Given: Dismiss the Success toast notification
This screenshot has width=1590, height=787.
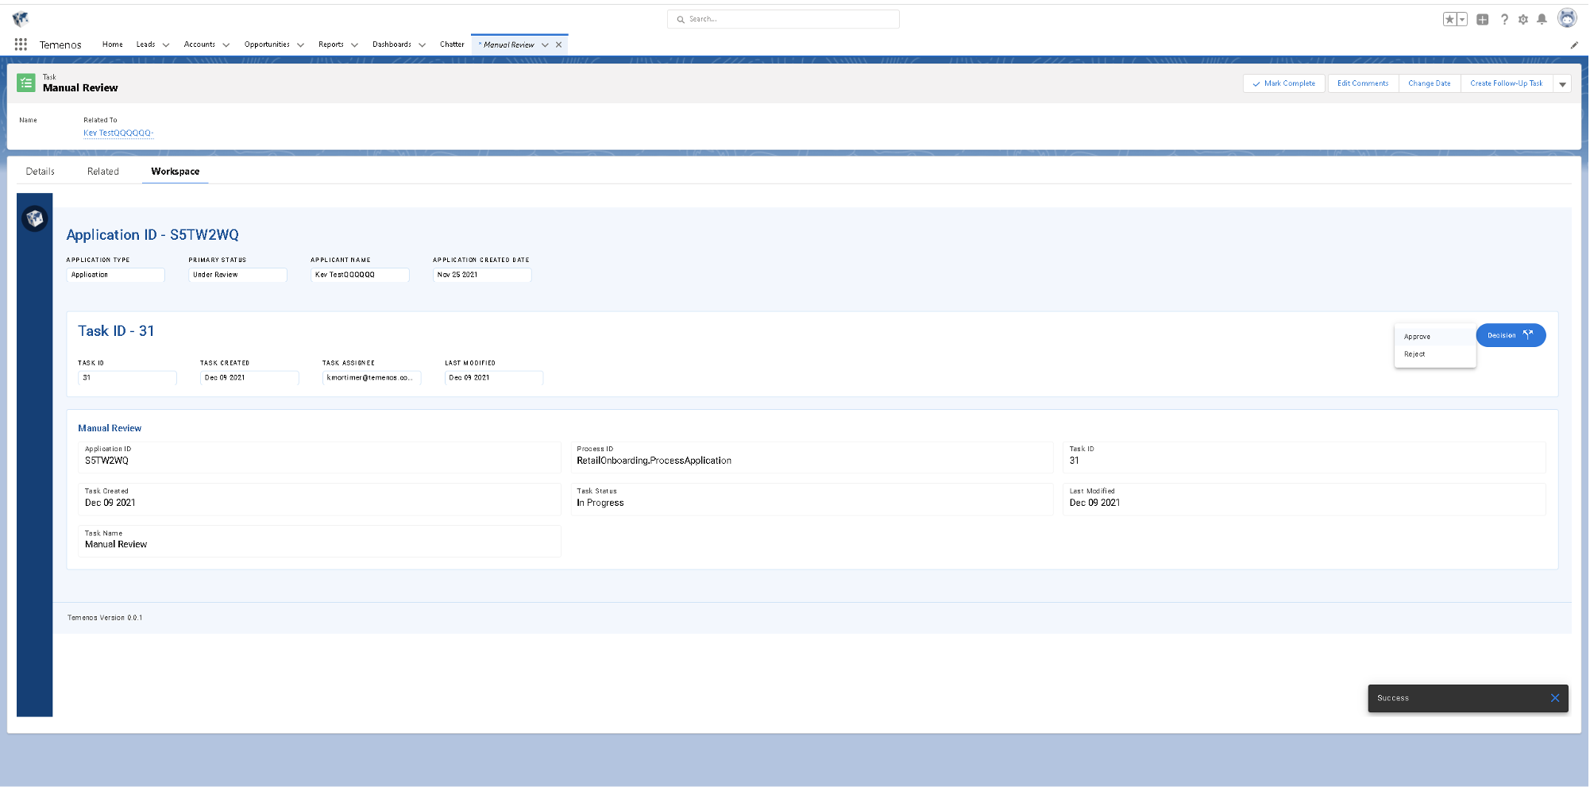Looking at the screenshot, I should coord(1554,698).
